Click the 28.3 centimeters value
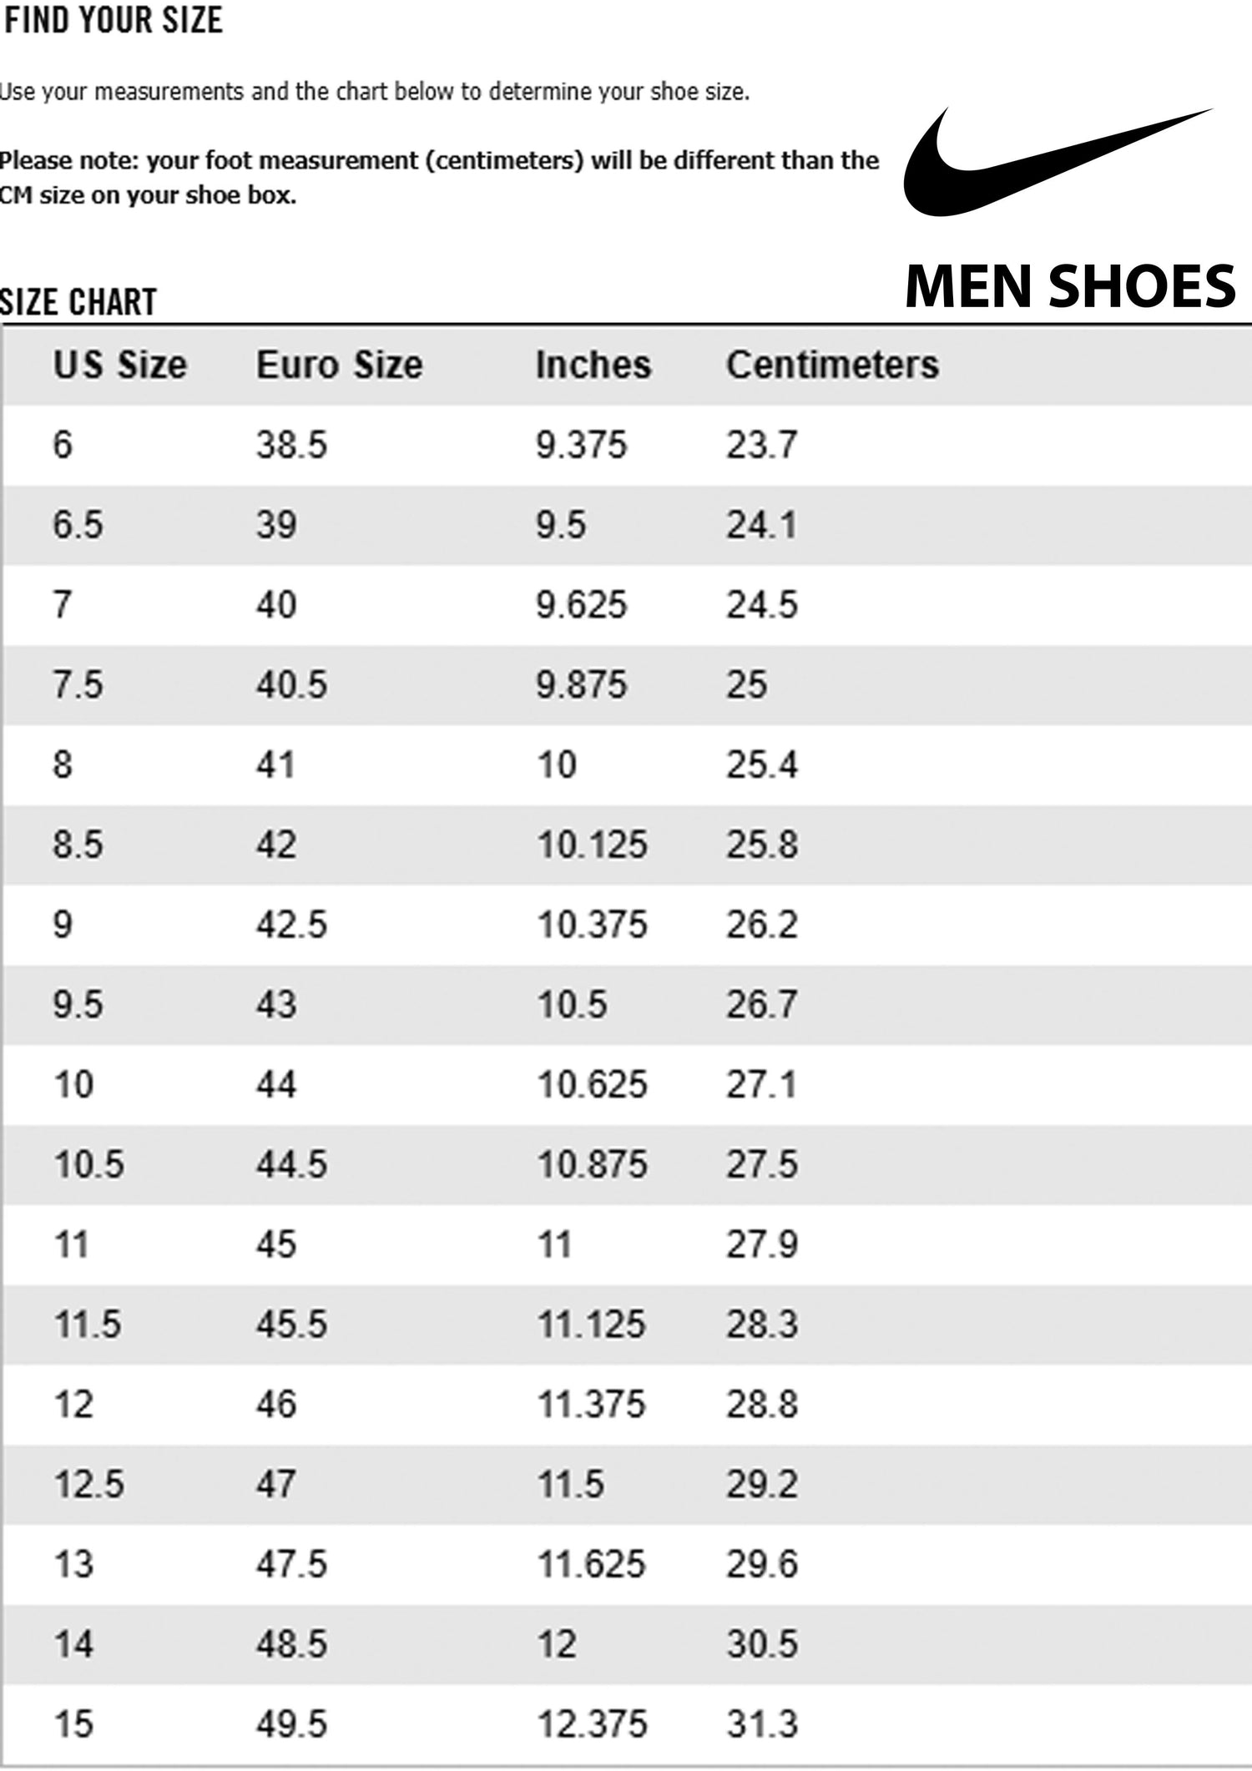 coord(761,1324)
